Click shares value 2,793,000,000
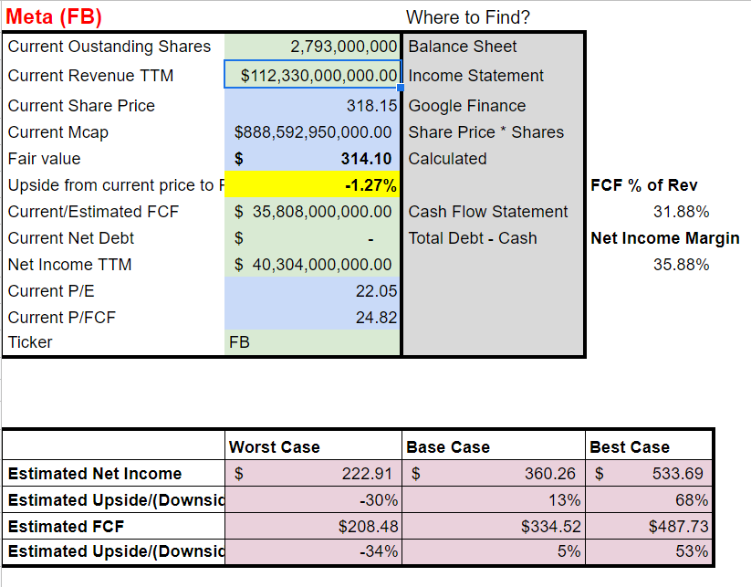Viewport: 751px width, 587px height. pyautogui.click(x=343, y=47)
